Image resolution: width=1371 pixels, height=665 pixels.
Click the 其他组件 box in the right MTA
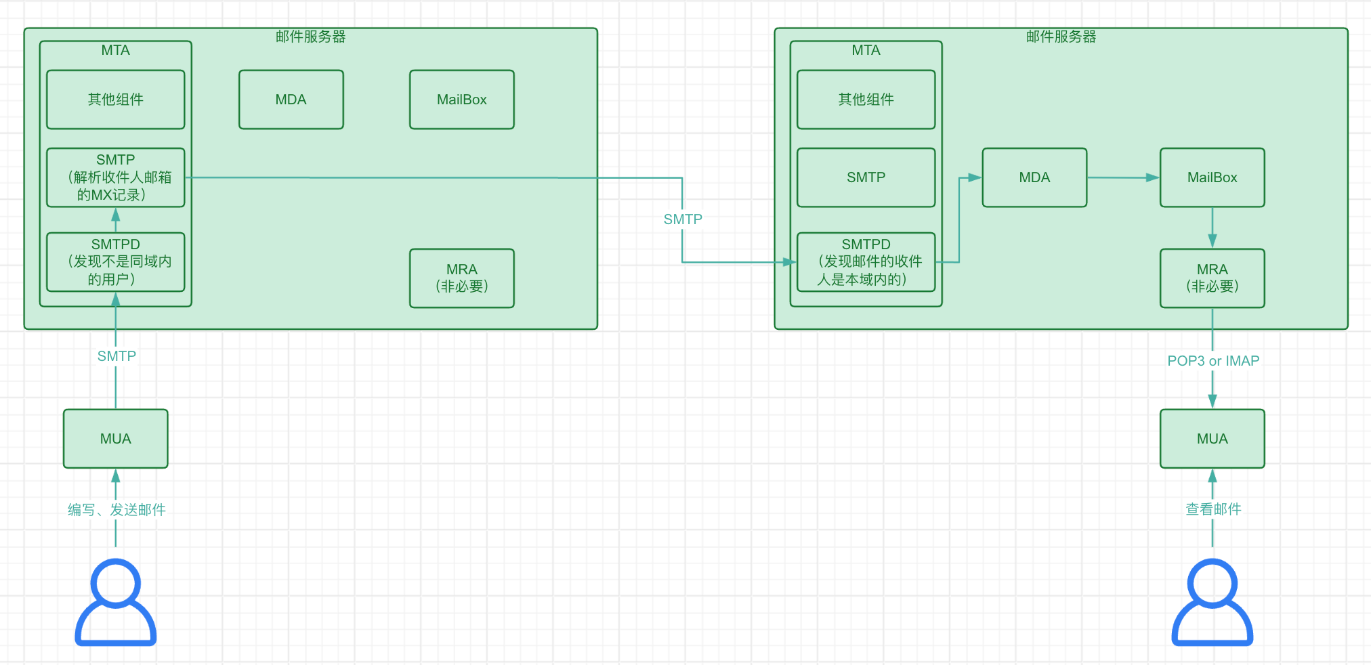click(x=866, y=100)
